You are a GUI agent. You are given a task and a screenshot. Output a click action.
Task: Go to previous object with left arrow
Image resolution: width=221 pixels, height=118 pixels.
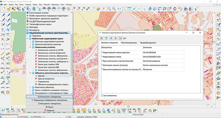(x=111, y=38)
